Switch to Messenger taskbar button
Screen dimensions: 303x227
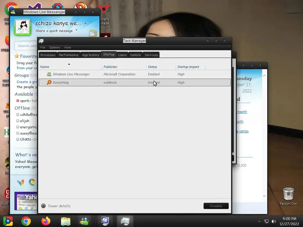pyautogui.click(x=84, y=221)
